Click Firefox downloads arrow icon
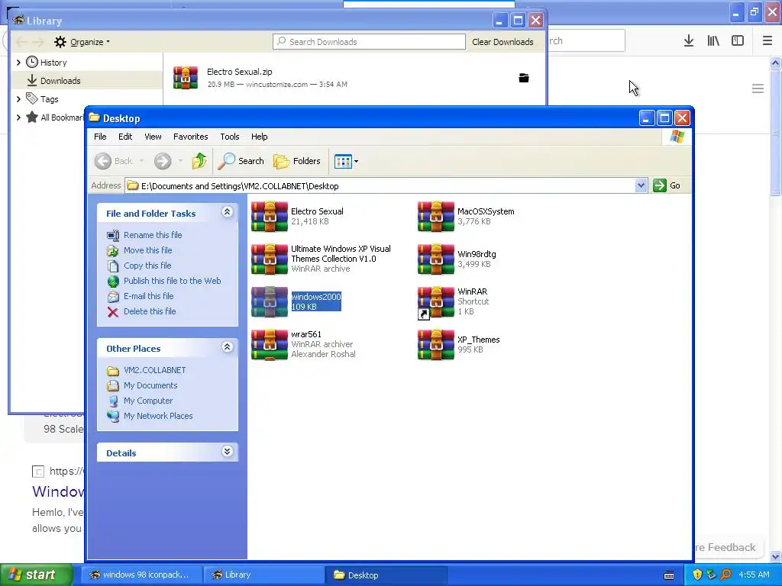This screenshot has height=586, width=782. [689, 41]
